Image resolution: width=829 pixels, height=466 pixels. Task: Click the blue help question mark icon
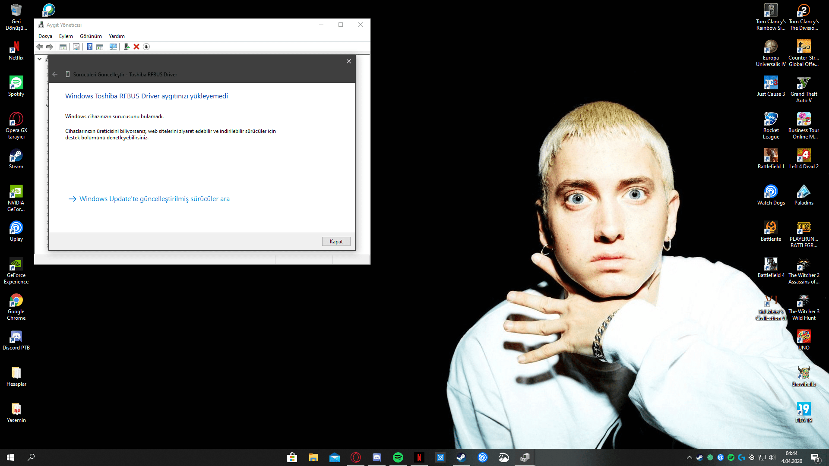pos(89,47)
